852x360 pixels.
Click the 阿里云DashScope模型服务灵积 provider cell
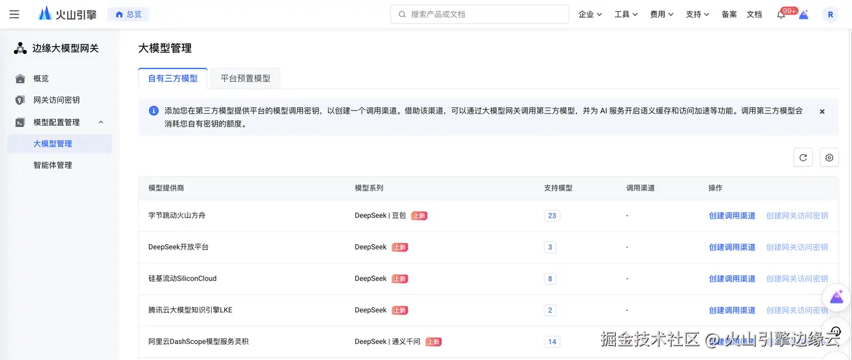tap(198, 341)
